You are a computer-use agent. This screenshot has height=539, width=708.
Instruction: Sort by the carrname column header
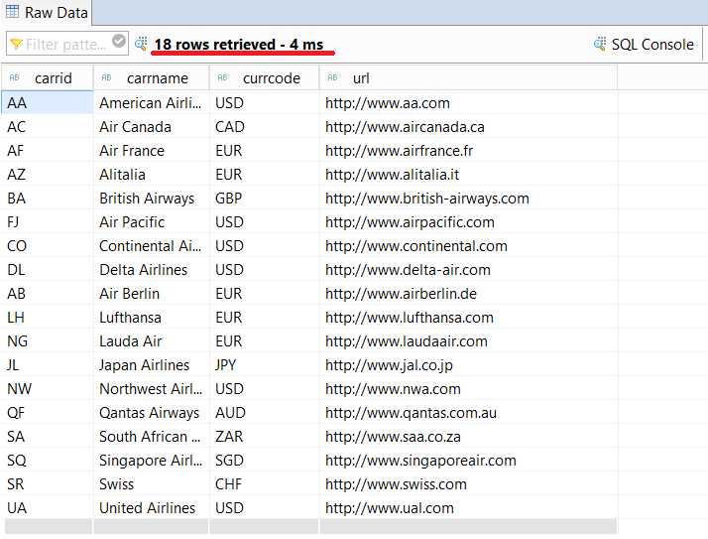[x=152, y=77]
